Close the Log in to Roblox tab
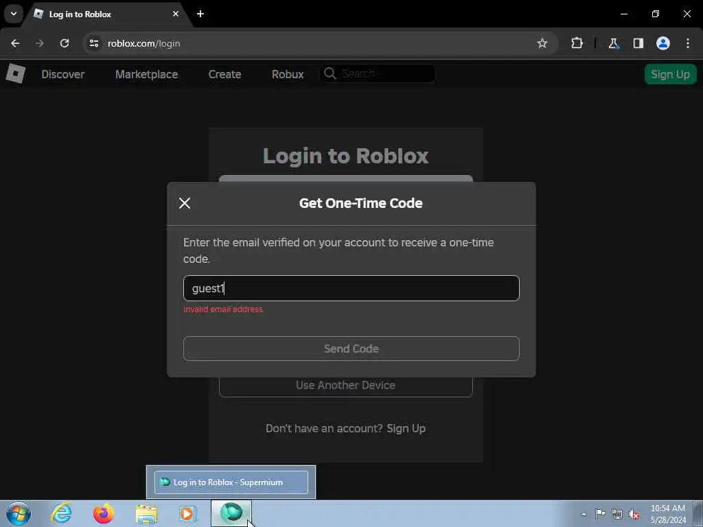 tap(176, 14)
